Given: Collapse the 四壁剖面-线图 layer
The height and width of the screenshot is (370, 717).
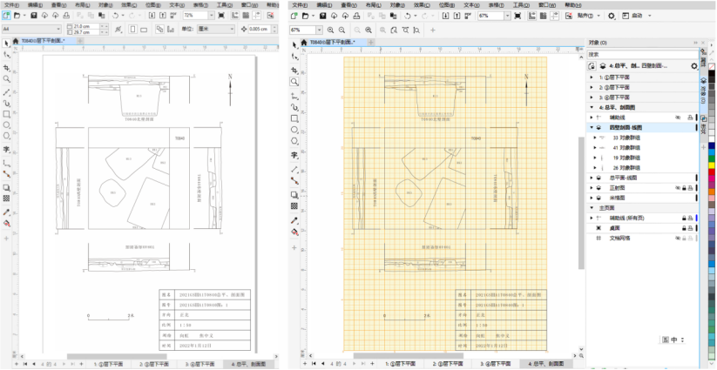Looking at the screenshot, I should 592,127.
